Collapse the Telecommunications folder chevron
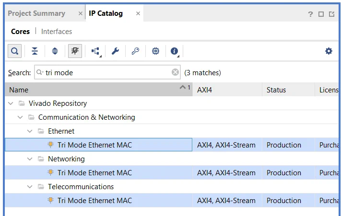This screenshot has width=341, height=216. [x=30, y=187]
